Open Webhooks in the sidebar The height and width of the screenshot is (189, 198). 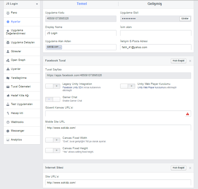[x=22, y=122]
